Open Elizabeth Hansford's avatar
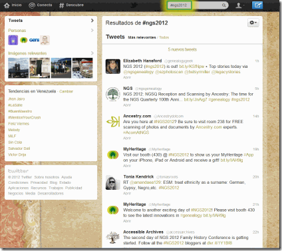282x251 pixels. click(x=113, y=67)
